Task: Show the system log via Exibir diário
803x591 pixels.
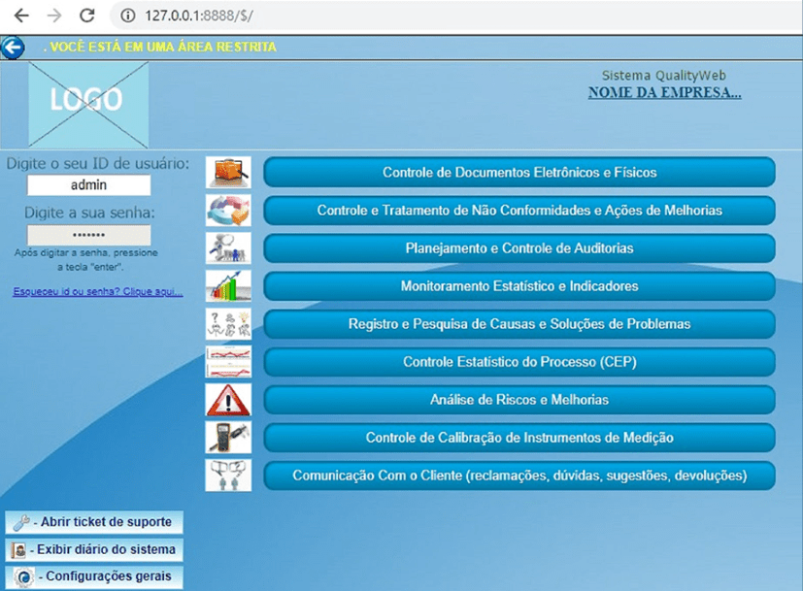Action: point(94,550)
